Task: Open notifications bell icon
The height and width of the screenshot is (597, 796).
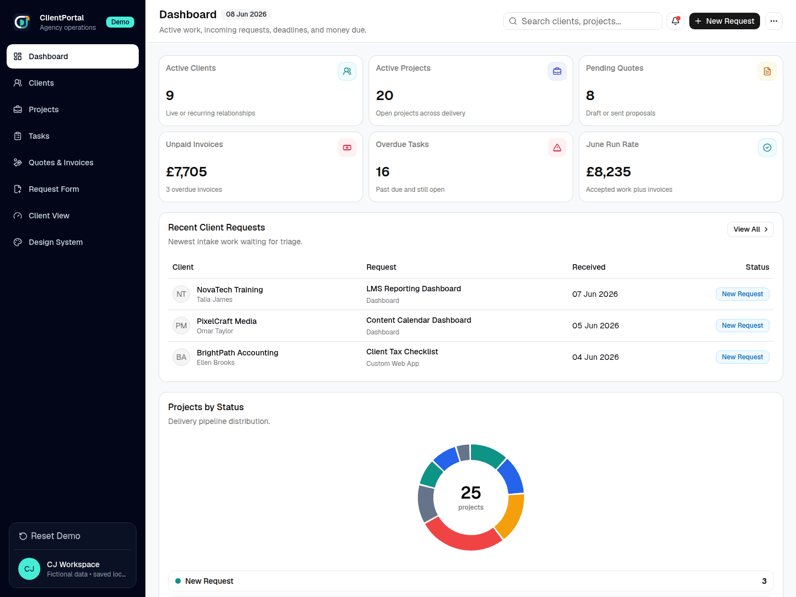Action: 675,21
